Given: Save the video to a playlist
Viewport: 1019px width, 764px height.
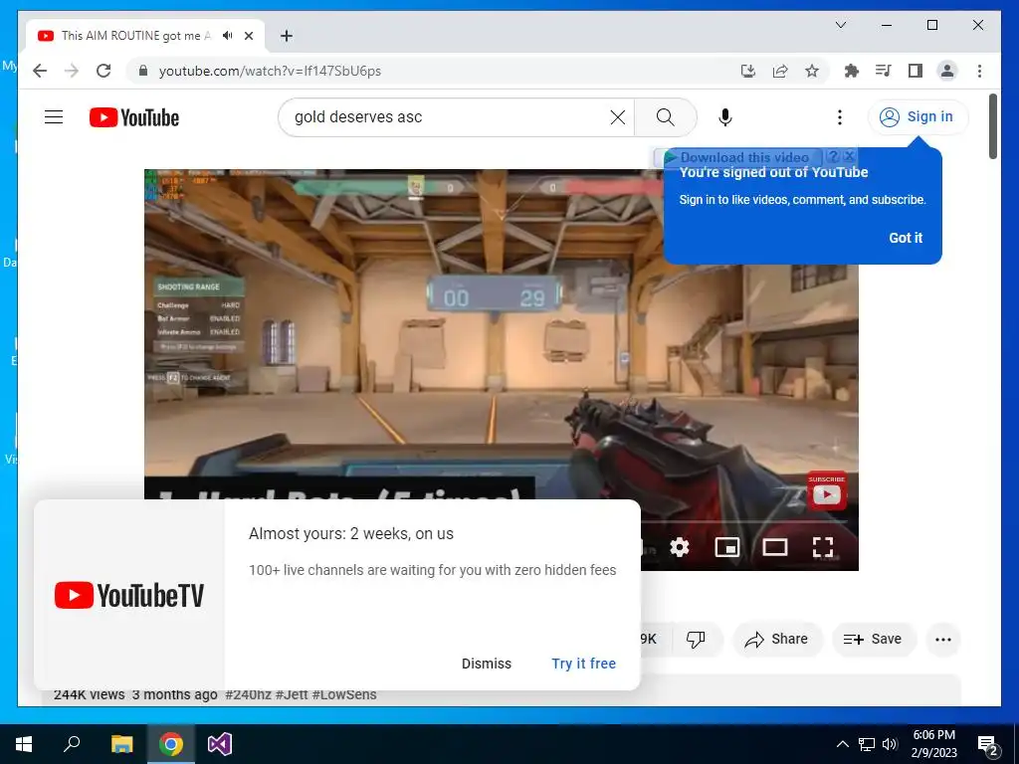Looking at the screenshot, I should pyautogui.click(x=874, y=640).
